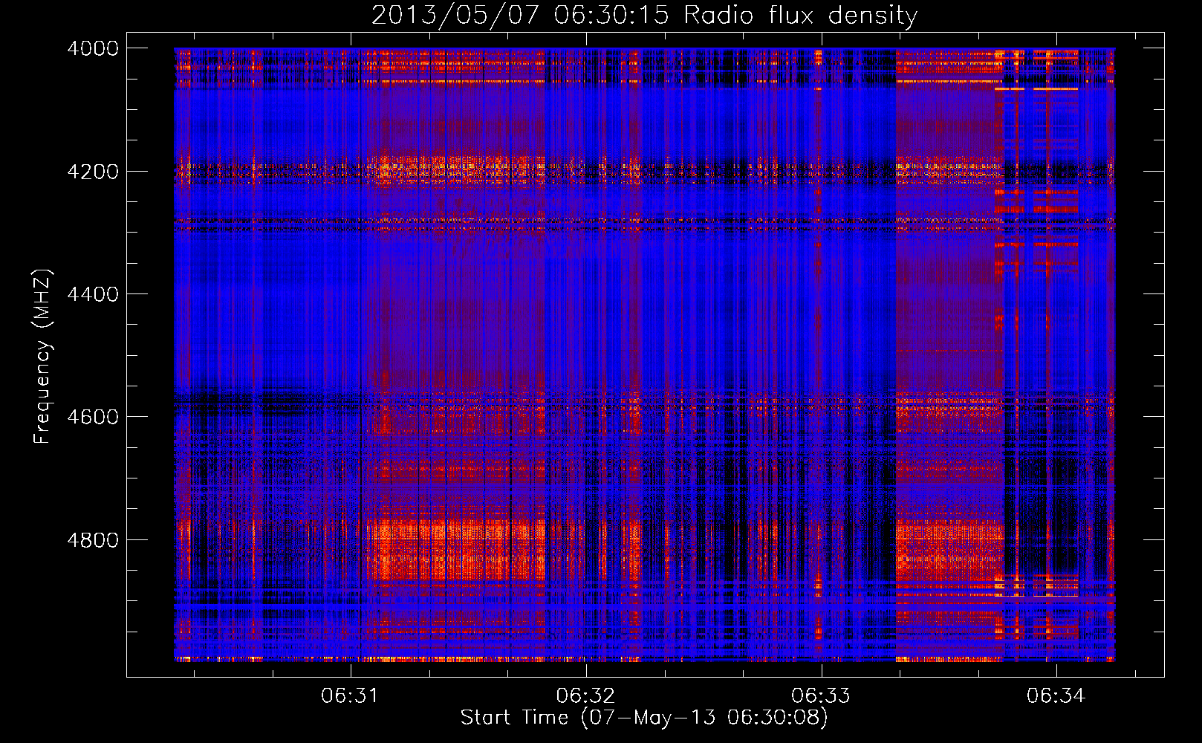Click the 4000 frequency tick label
This screenshot has height=743, width=1202.
93,48
